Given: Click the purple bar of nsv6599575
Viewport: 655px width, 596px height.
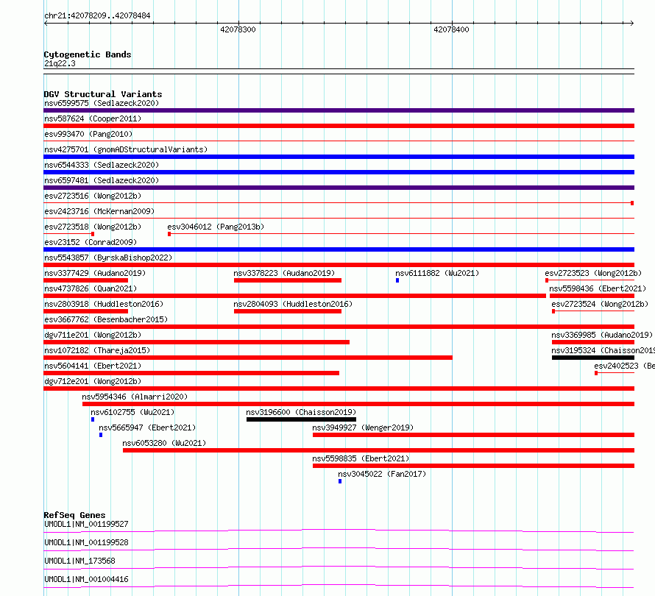Looking at the screenshot, I should (x=339, y=110).
